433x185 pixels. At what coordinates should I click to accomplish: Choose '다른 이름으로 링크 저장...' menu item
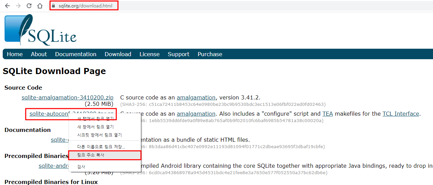click(105, 147)
